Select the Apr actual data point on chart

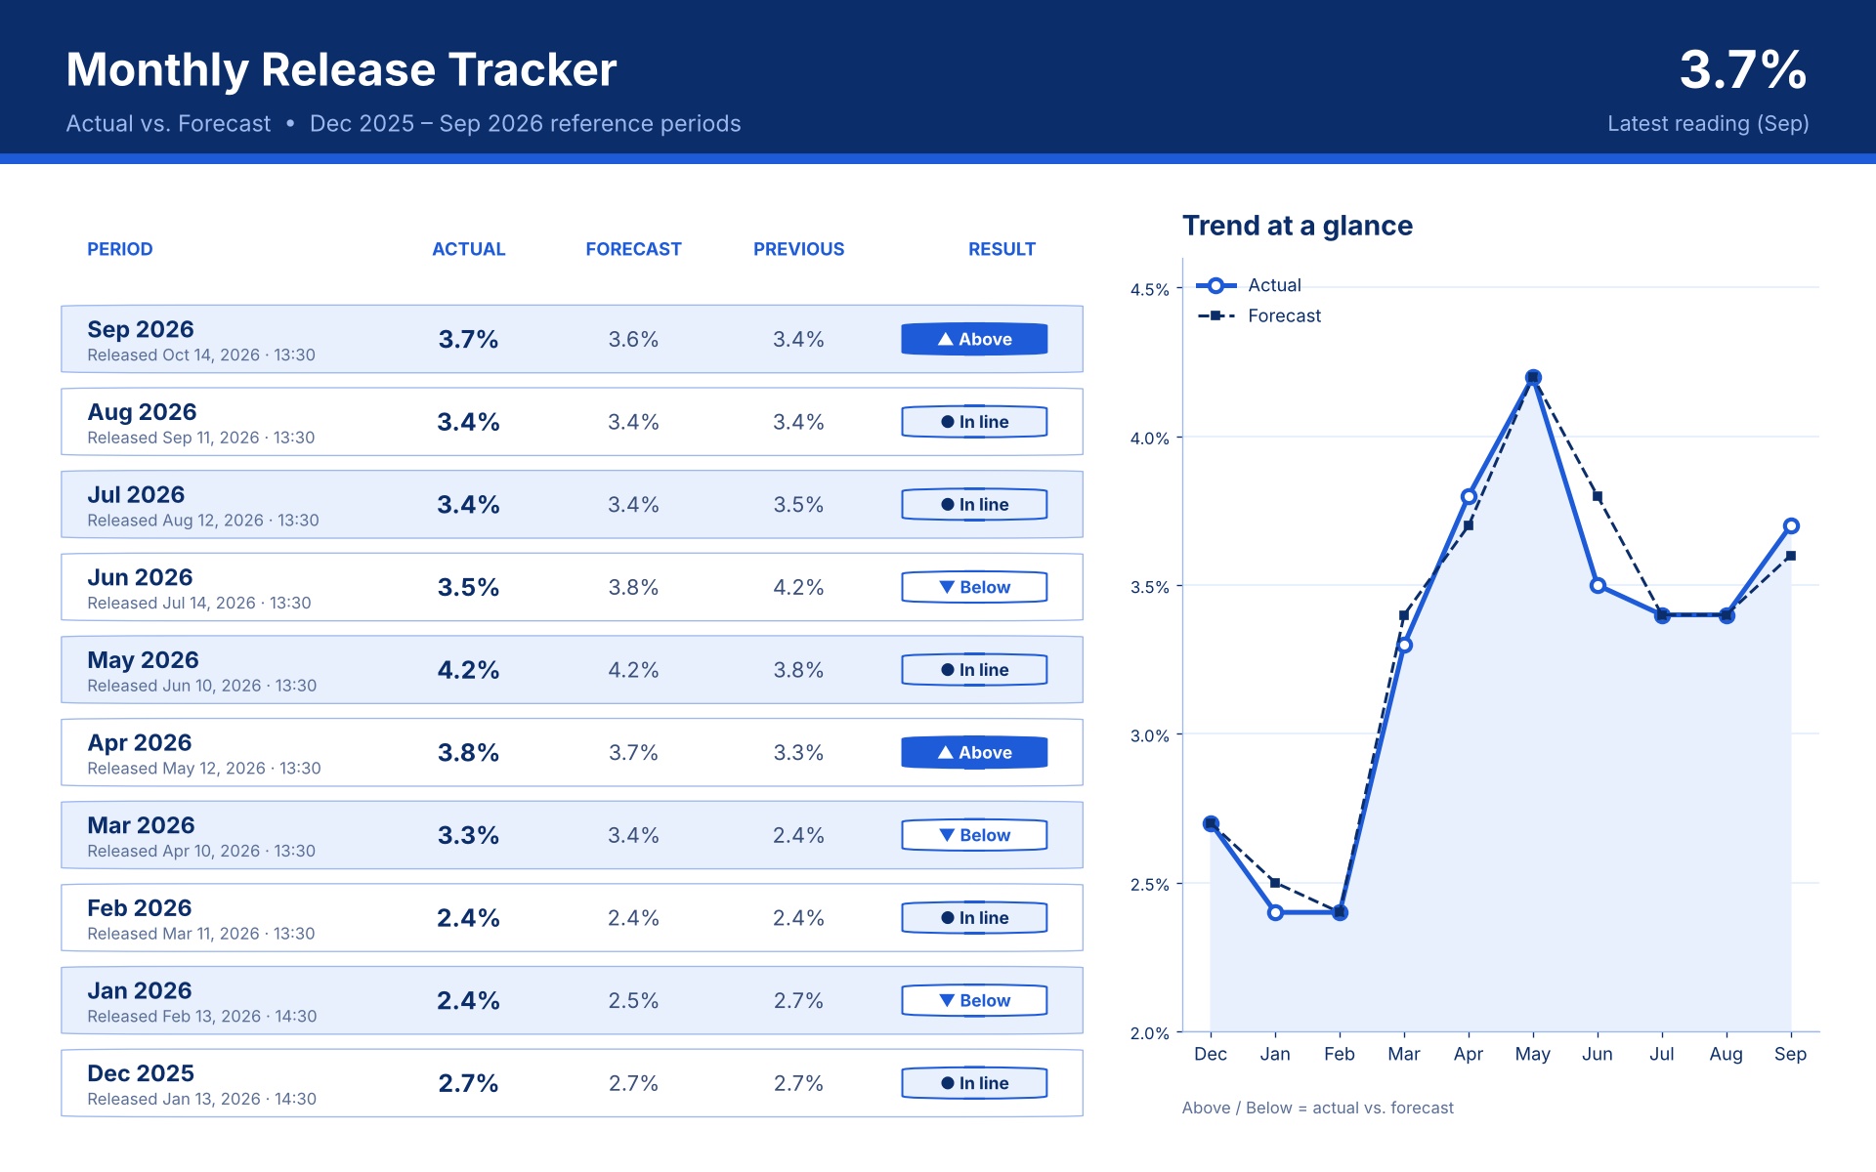point(1469,496)
